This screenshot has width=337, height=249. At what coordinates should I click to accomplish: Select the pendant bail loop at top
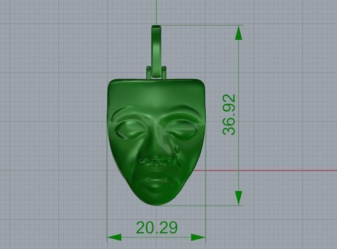click(156, 52)
